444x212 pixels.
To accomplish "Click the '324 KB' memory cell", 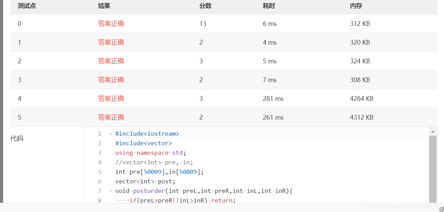I will [360, 61].
